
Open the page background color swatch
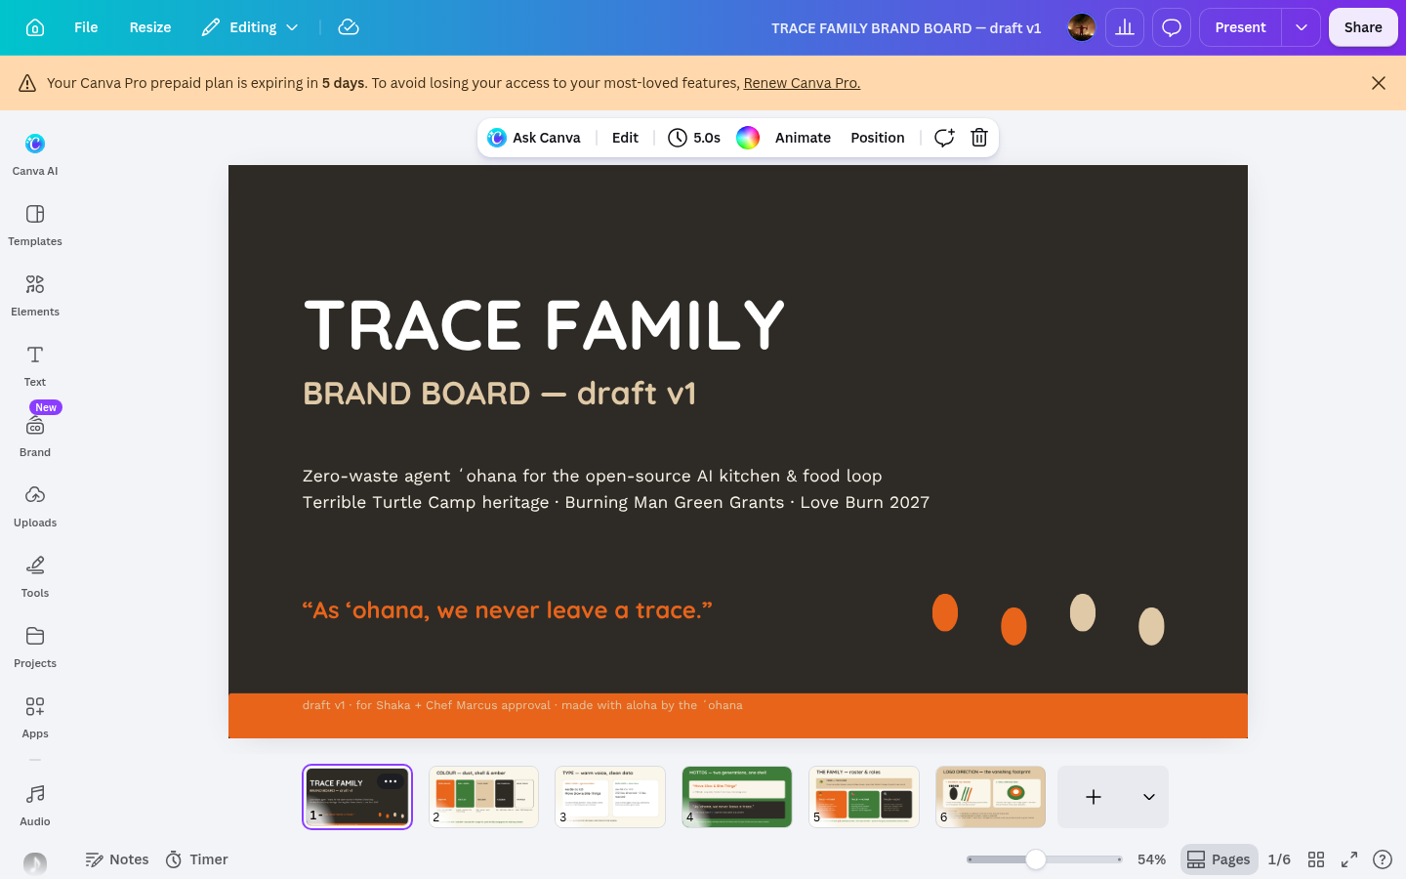(x=748, y=138)
